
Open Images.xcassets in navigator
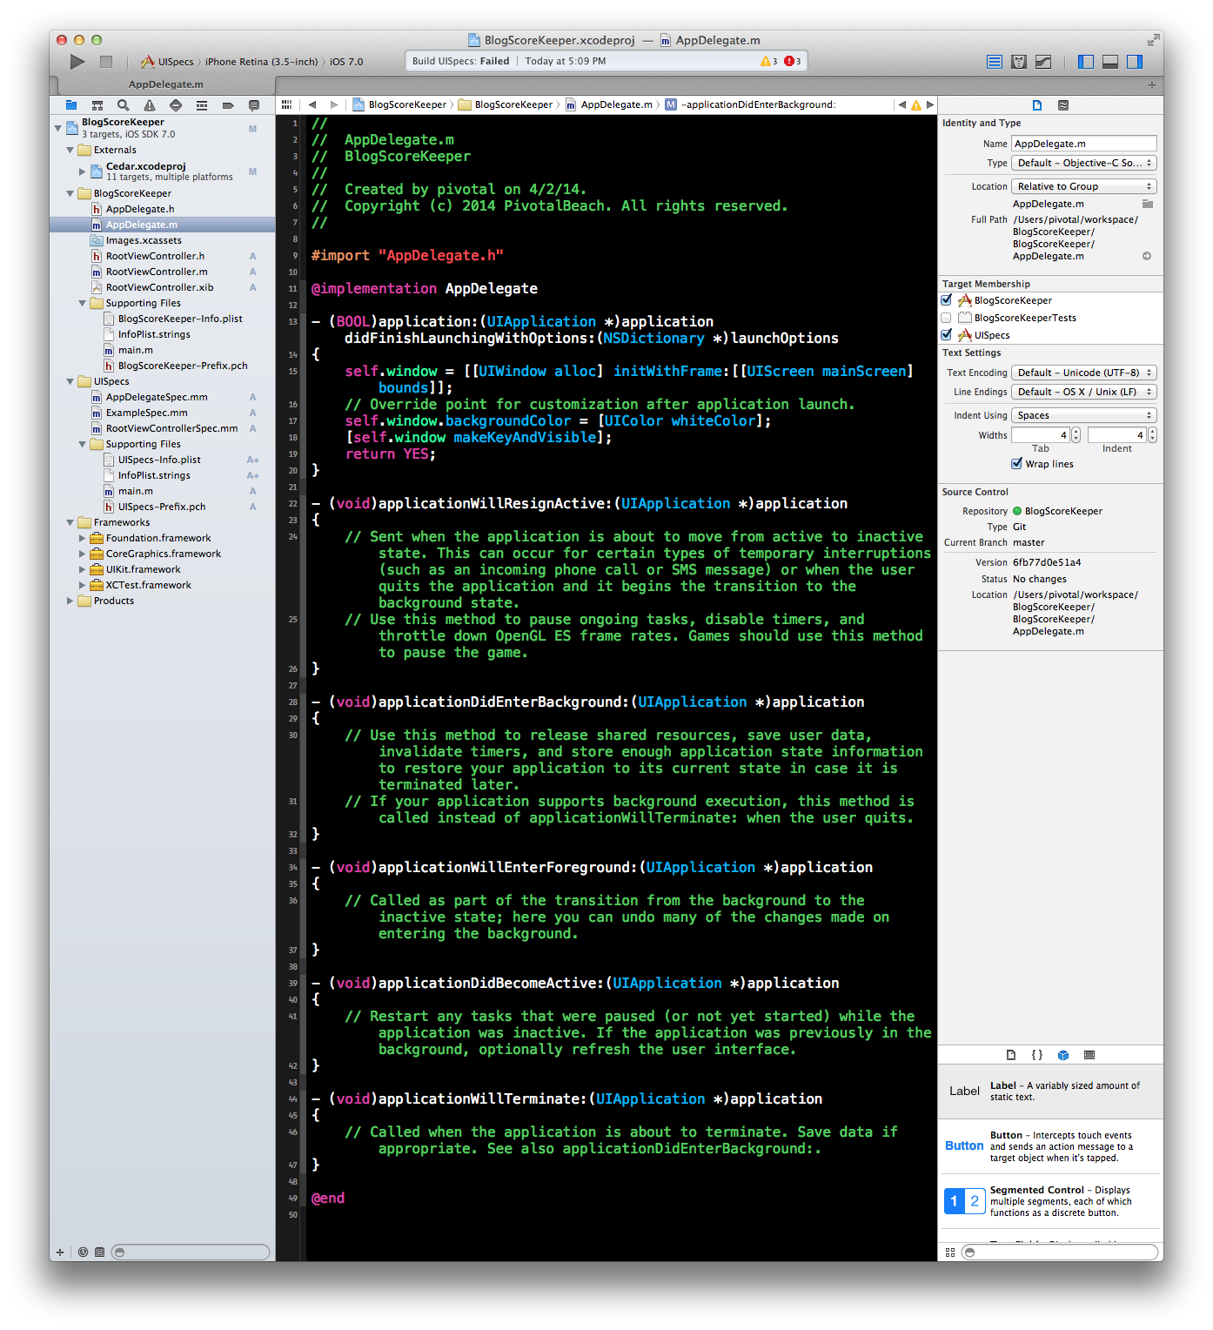coord(144,240)
